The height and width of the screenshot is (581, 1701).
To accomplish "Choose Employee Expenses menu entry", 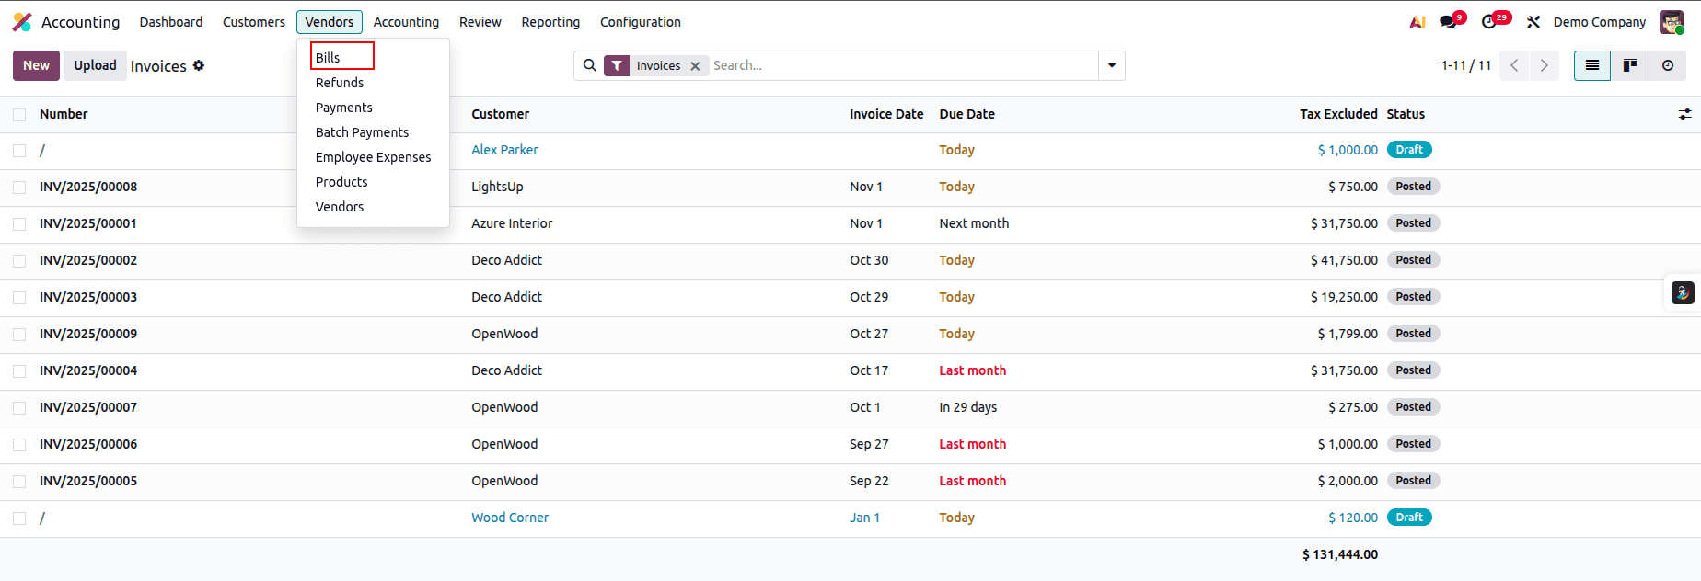I will pos(373,157).
